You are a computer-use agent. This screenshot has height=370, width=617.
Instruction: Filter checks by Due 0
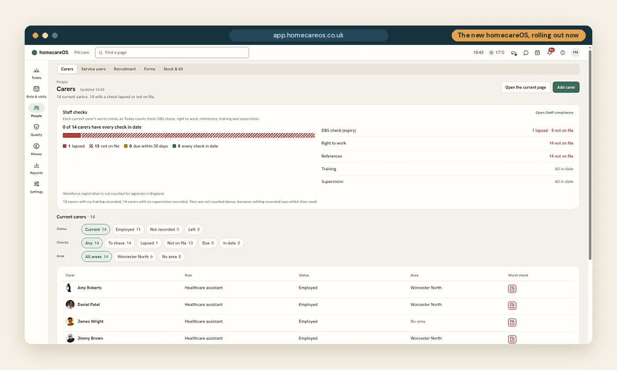tap(208, 243)
